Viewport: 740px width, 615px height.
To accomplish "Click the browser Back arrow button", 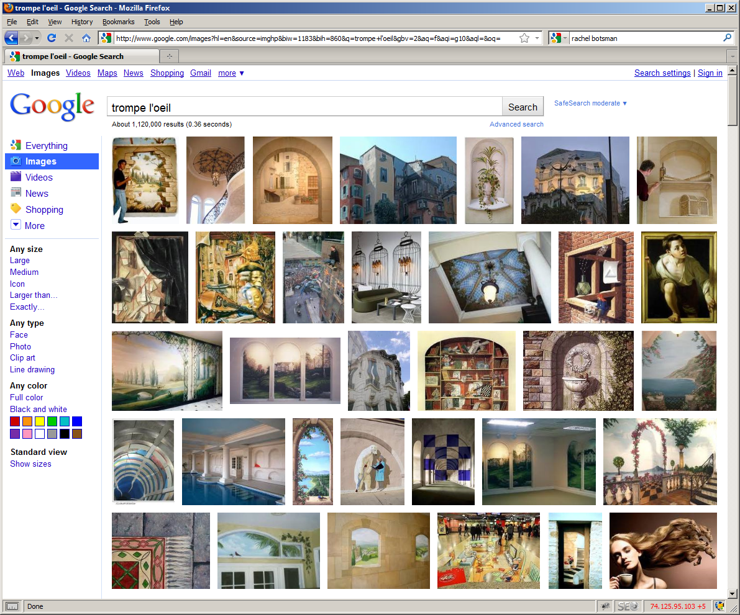I will tap(11, 38).
